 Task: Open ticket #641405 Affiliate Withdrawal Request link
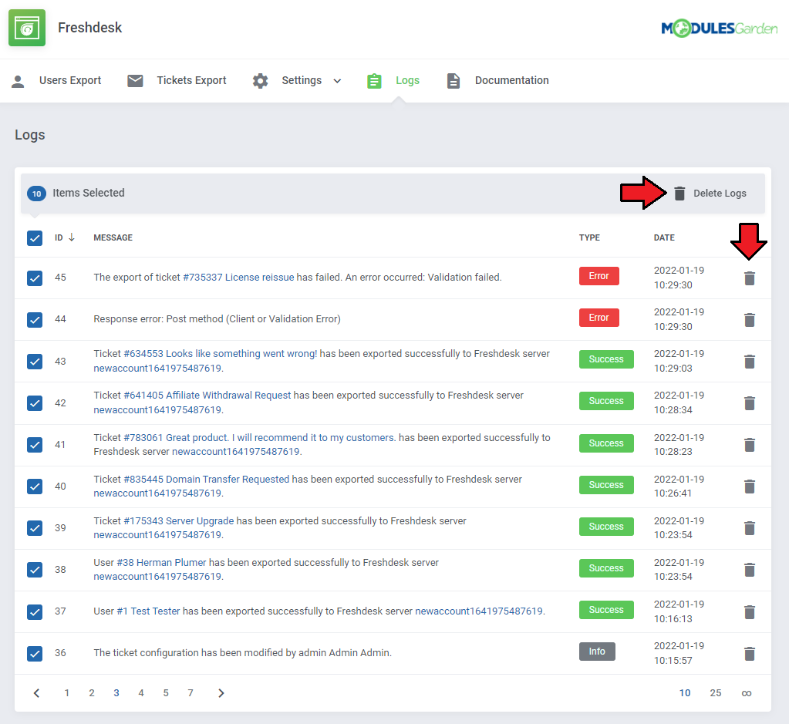click(207, 396)
